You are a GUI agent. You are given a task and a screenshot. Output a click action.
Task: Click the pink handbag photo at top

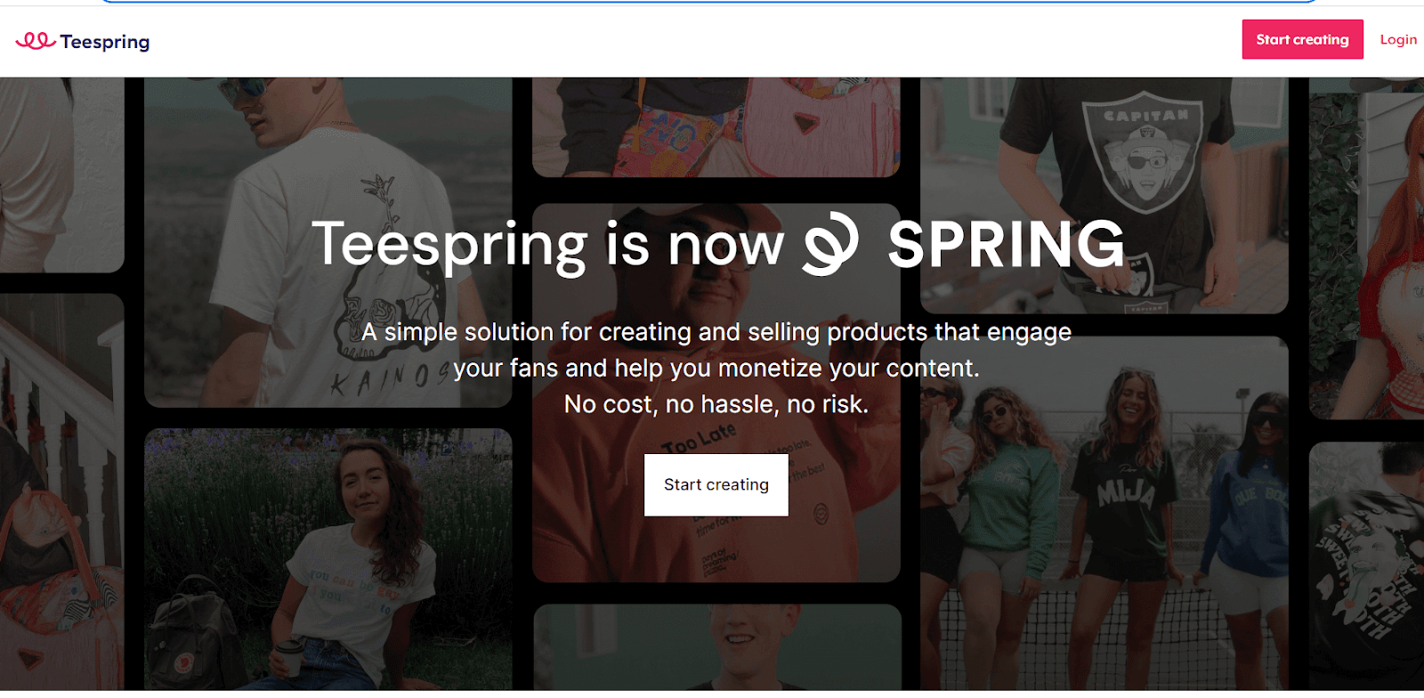click(x=716, y=126)
